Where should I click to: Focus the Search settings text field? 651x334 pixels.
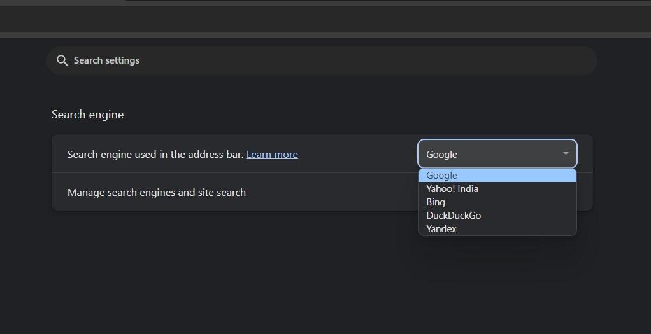tap(255, 60)
